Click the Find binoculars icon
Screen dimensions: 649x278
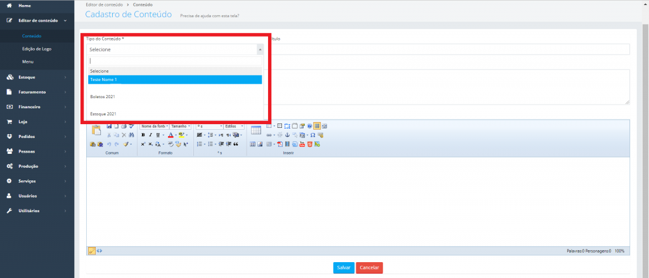pyautogui.click(x=131, y=135)
